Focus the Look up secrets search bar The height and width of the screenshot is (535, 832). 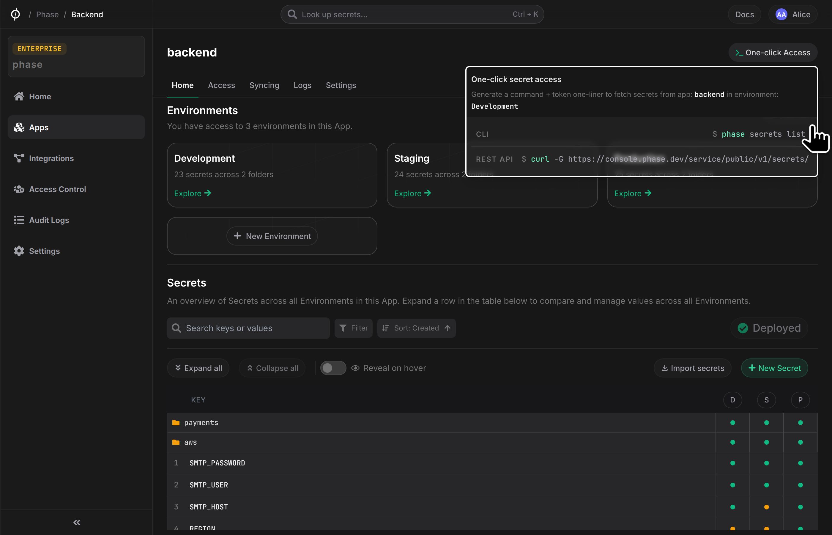412,14
